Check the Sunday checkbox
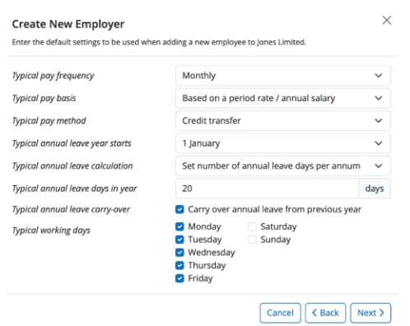410x326 pixels. 252,240
